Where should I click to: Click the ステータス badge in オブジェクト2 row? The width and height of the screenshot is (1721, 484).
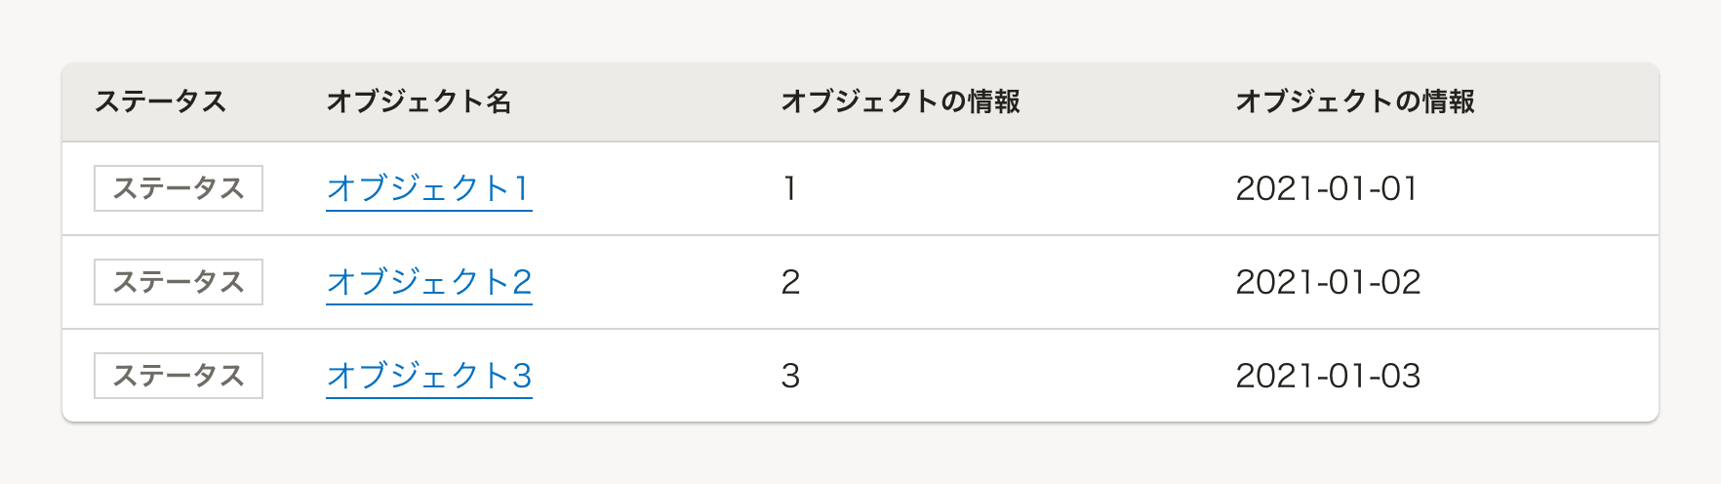(179, 282)
